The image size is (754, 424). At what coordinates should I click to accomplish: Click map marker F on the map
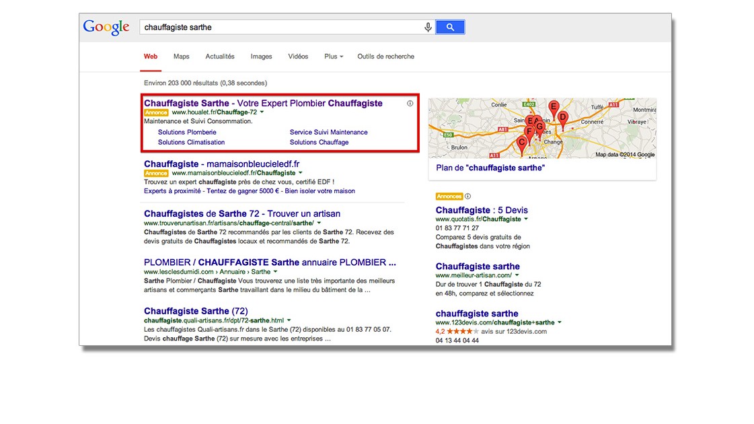click(529, 135)
